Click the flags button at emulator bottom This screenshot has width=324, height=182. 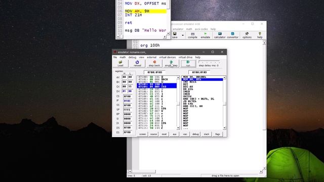pos(218,134)
